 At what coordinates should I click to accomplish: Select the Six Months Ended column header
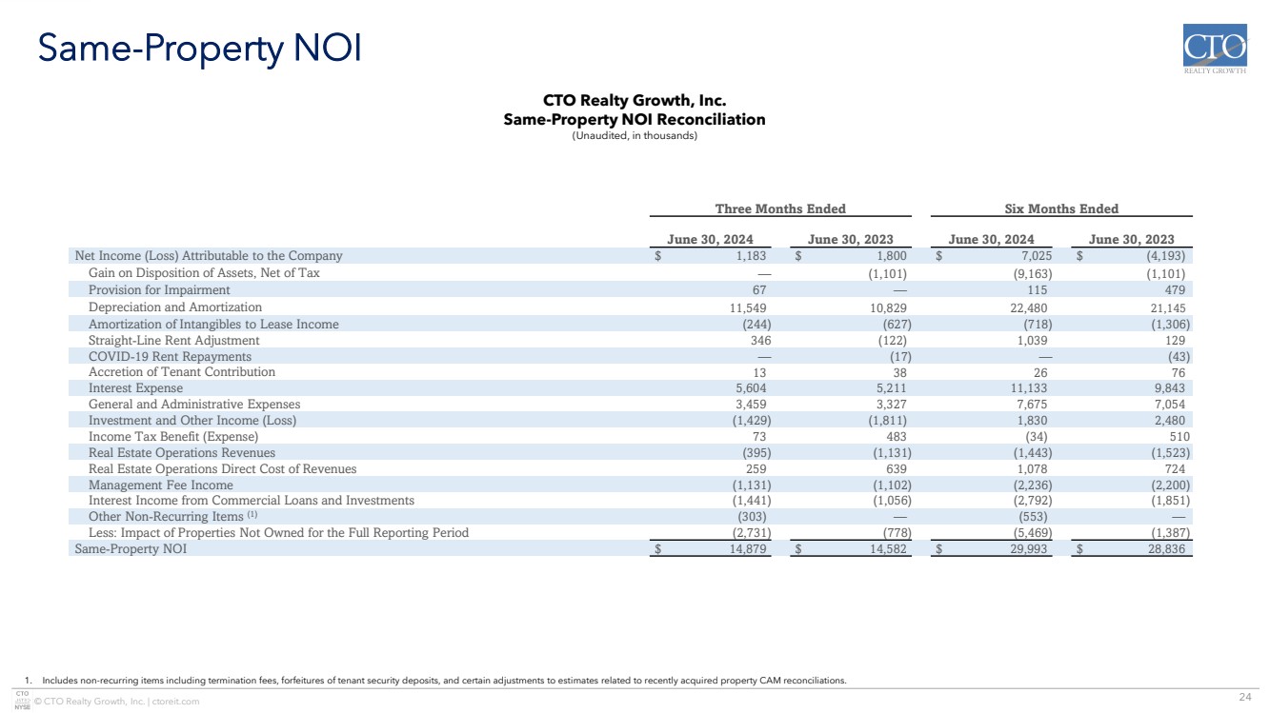[x=1061, y=209]
